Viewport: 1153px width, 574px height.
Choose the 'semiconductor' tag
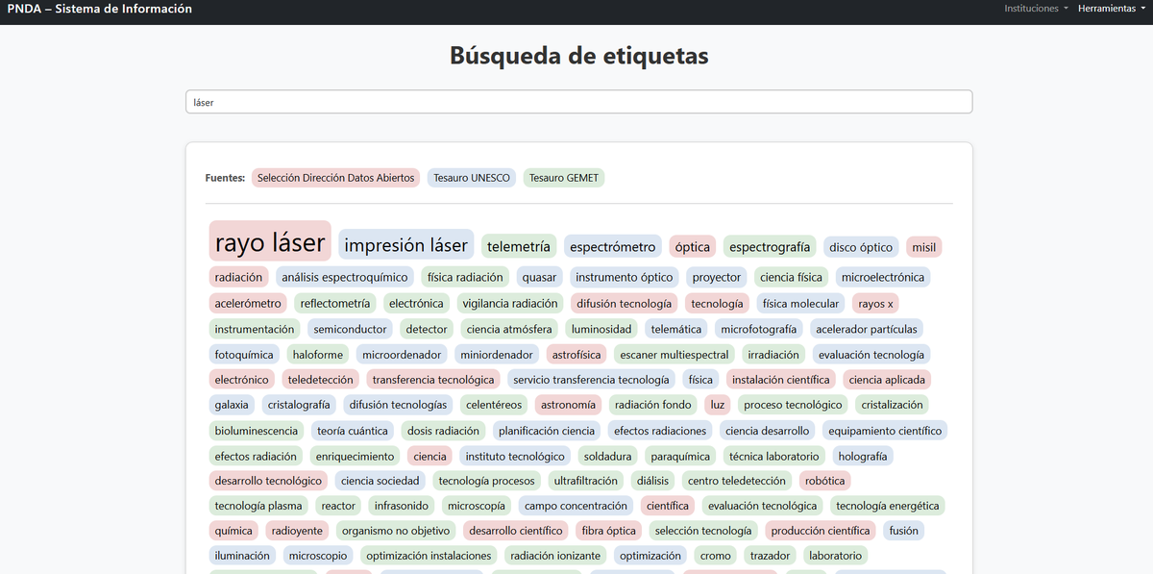coord(351,329)
